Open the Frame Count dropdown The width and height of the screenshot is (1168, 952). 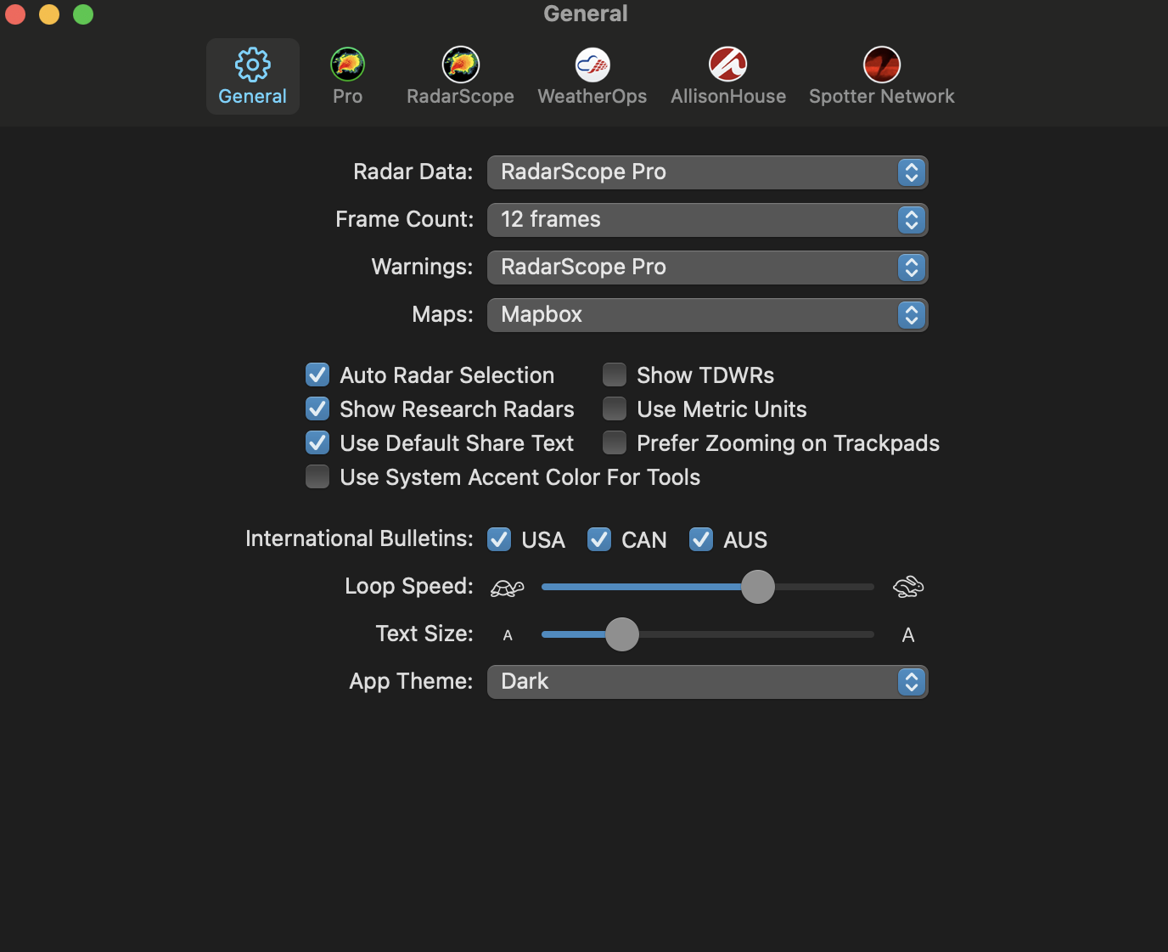707,220
